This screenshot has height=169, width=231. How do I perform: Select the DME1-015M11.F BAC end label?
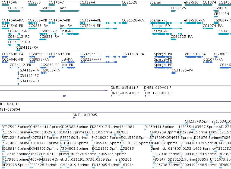click(x=125, y=88)
